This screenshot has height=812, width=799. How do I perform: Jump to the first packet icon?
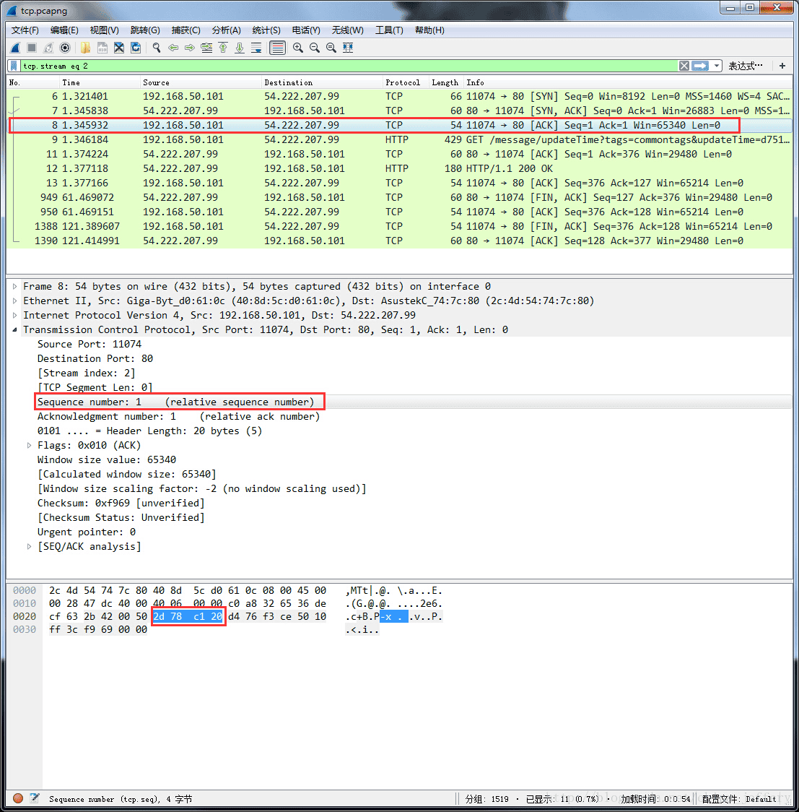click(x=223, y=48)
